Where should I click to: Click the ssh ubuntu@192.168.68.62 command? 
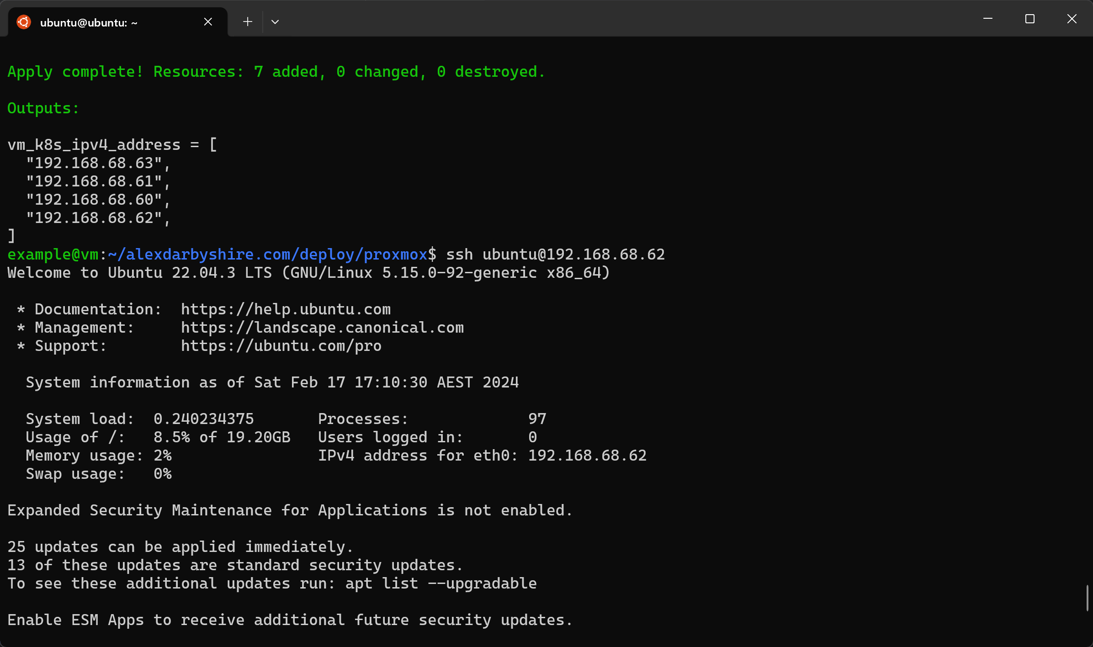pyautogui.click(x=556, y=255)
